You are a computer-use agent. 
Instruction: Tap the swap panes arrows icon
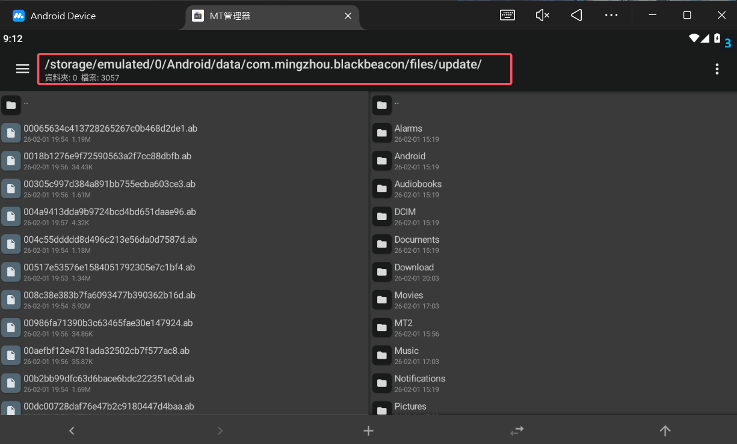click(x=517, y=430)
